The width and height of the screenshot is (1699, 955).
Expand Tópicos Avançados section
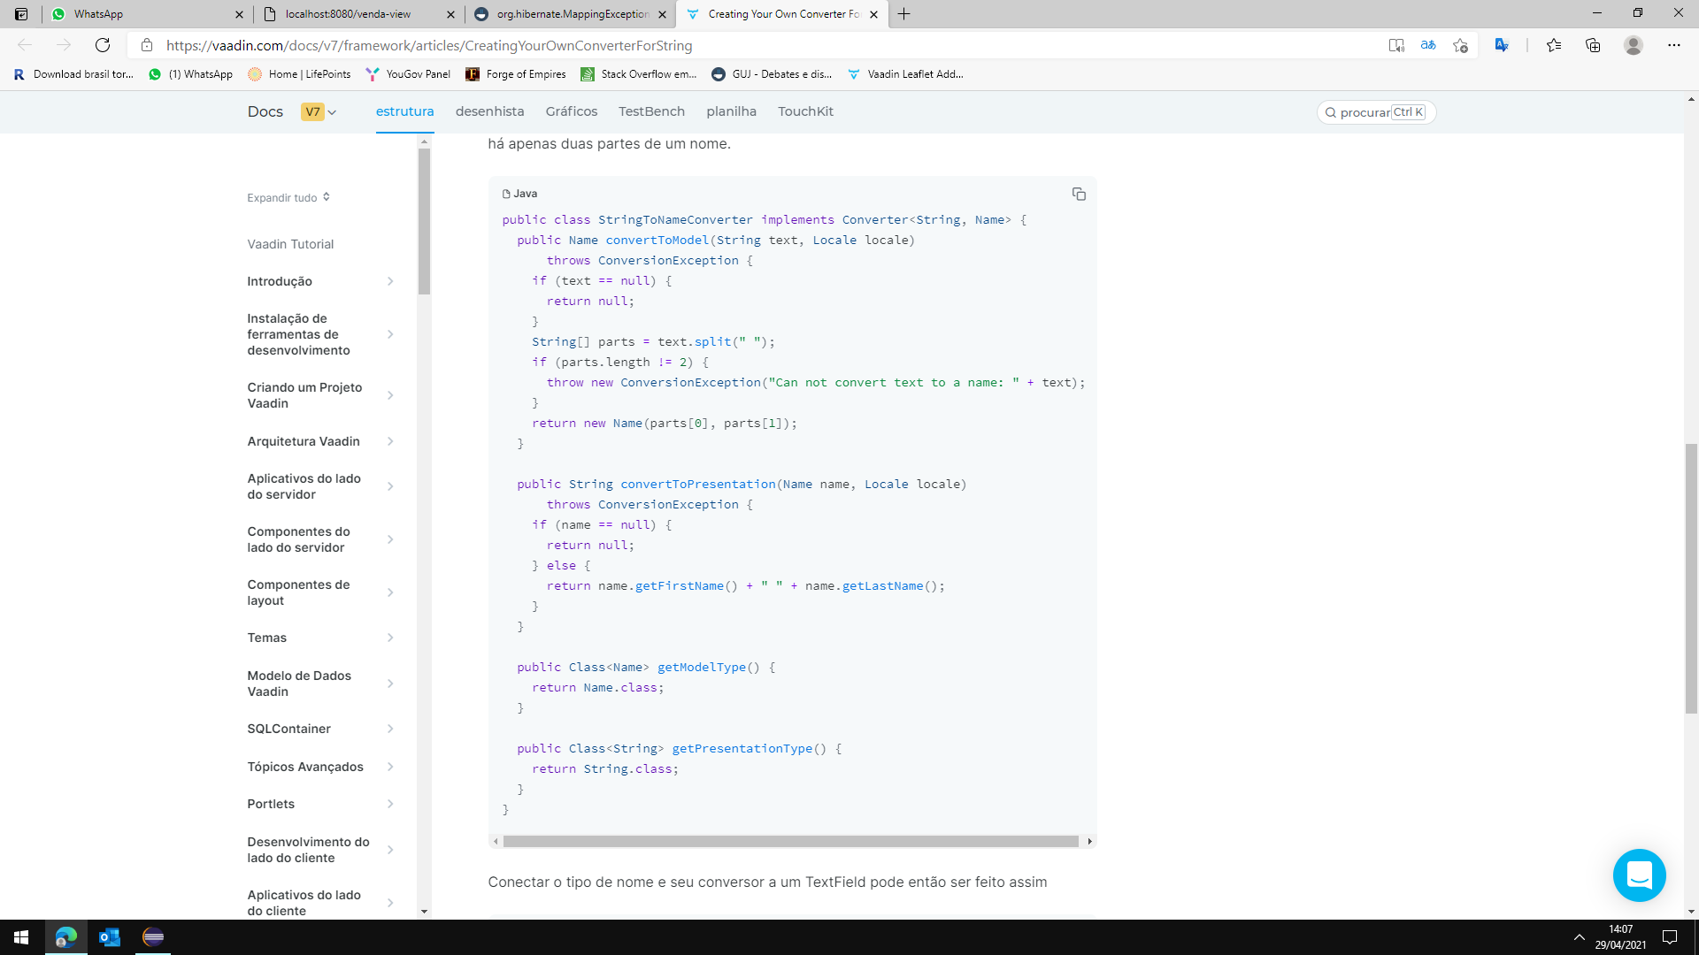click(x=390, y=767)
